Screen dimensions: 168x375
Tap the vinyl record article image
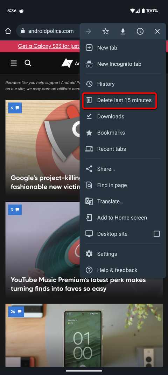(43, 239)
